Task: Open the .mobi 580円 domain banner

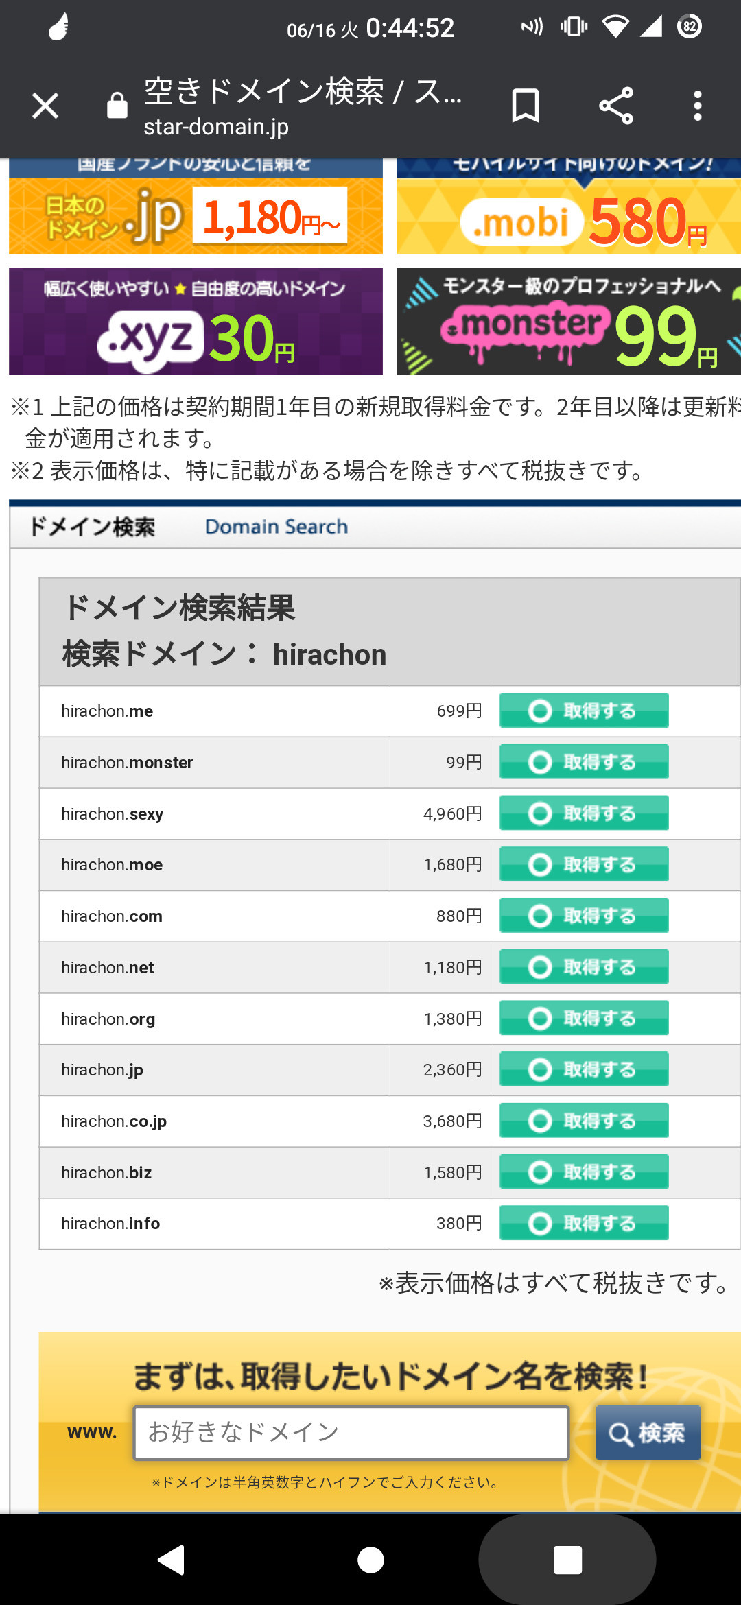Action: tap(568, 213)
